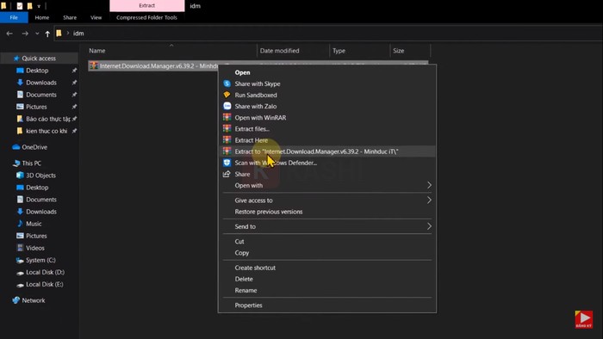The width and height of the screenshot is (603, 339).
Task: Switch to the View ribbon tab
Action: (96, 17)
